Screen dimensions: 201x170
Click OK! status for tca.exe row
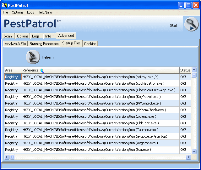pos(185,150)
